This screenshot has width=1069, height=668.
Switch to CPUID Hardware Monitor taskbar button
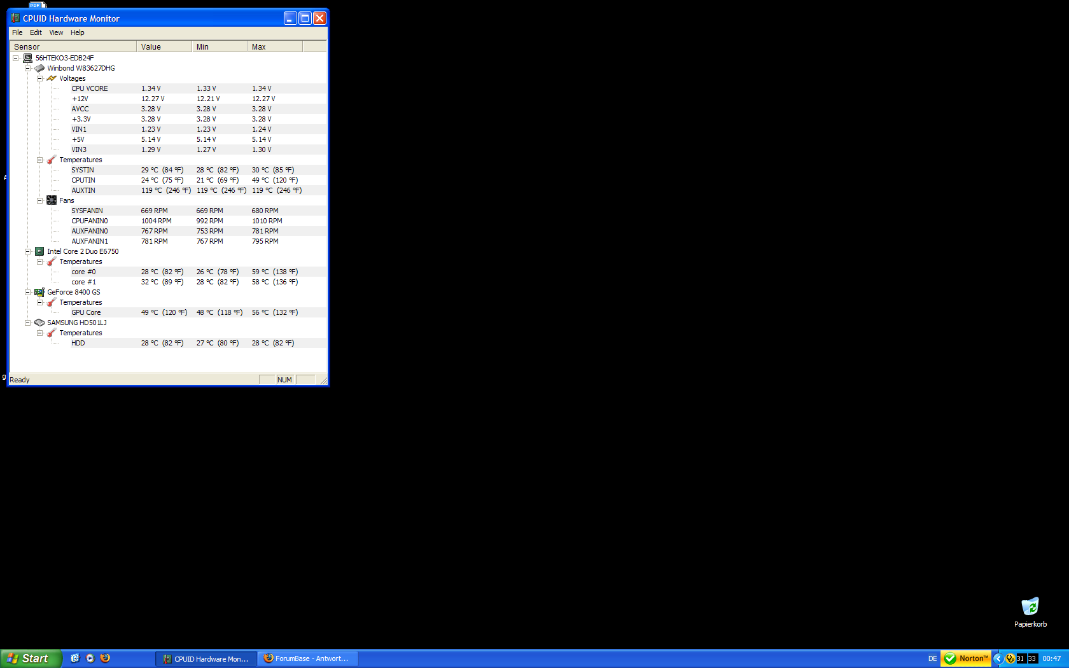(x=206, y=659)
